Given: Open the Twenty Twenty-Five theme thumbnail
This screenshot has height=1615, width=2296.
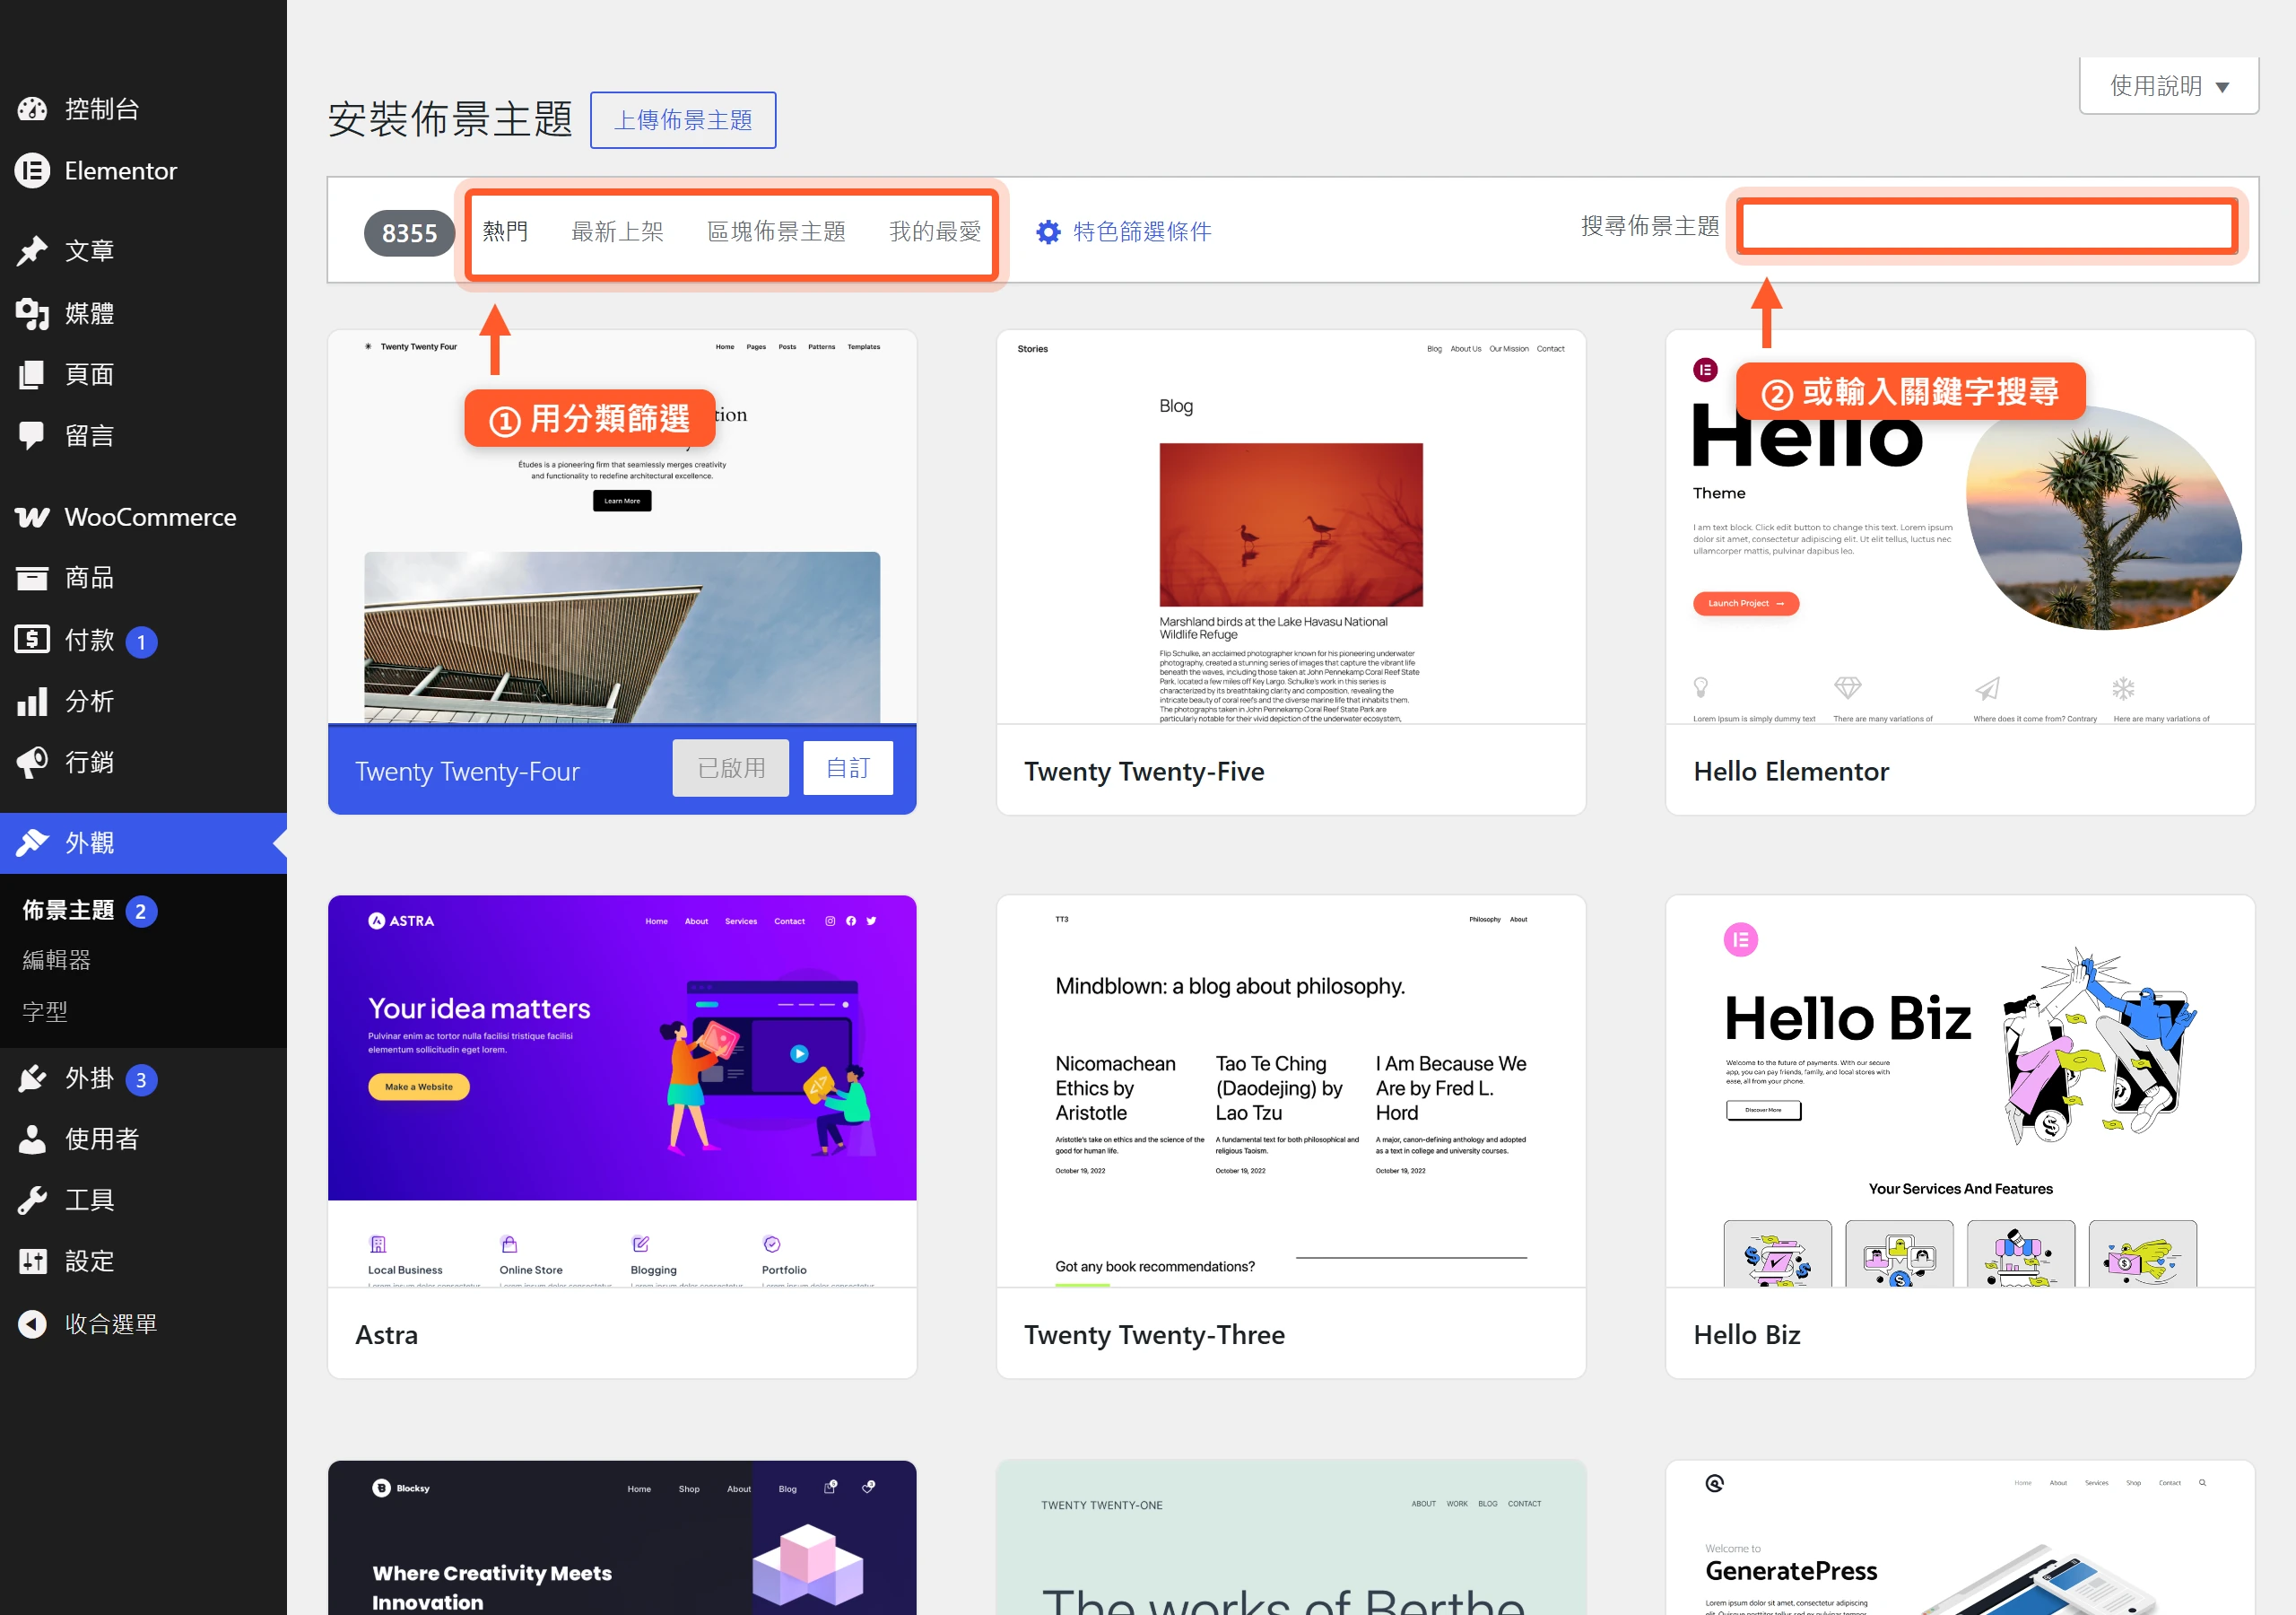Looking at the screenshot, I should tap(1291, 528).
